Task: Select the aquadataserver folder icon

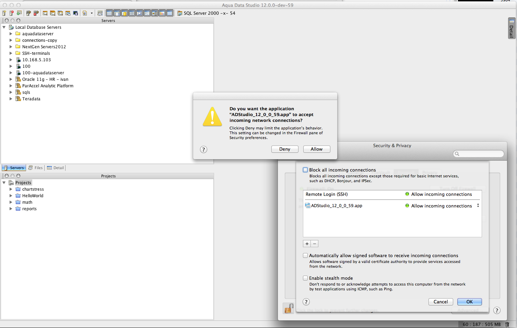Action: [18, 34]
